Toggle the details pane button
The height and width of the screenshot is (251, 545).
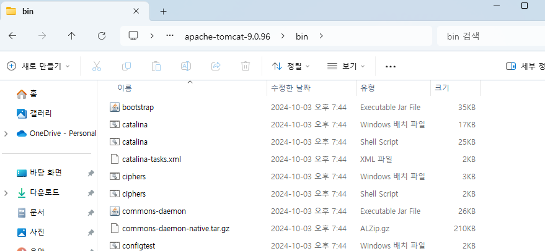click(x=525, y=66)
